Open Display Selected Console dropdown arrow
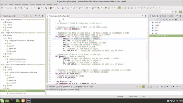Image resolution: width=183 pixels, height=103 pixels. click(x=168, y=87)
